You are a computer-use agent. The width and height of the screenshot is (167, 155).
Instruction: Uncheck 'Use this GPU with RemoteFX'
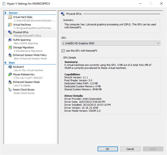[x=63, y=50]
